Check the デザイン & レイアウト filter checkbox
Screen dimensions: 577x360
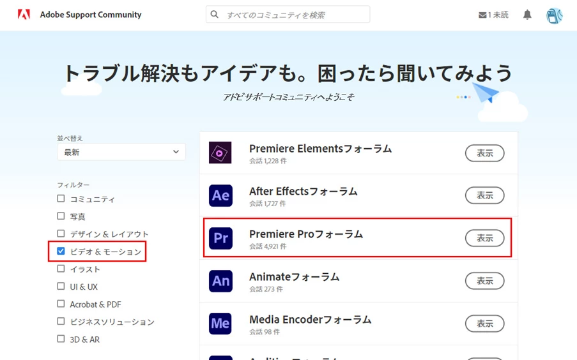[61, 234]
